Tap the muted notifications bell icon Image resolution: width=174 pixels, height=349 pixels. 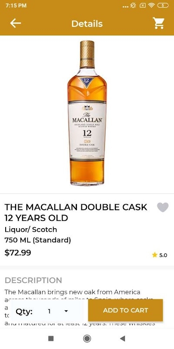[x=133, y=6]
